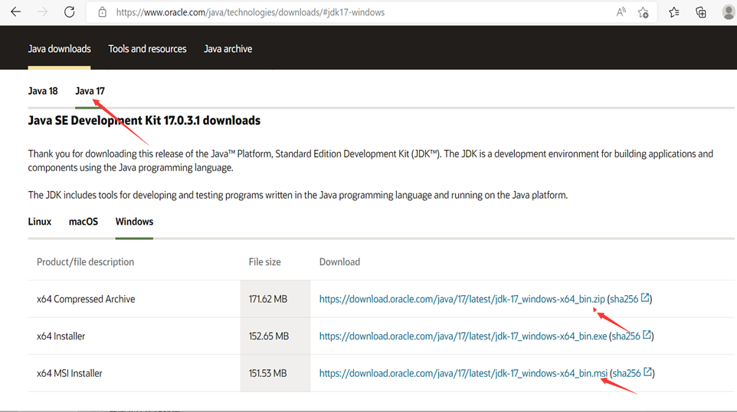Open the Collections icon
737x412 pixels.
(x=701, y=13)
